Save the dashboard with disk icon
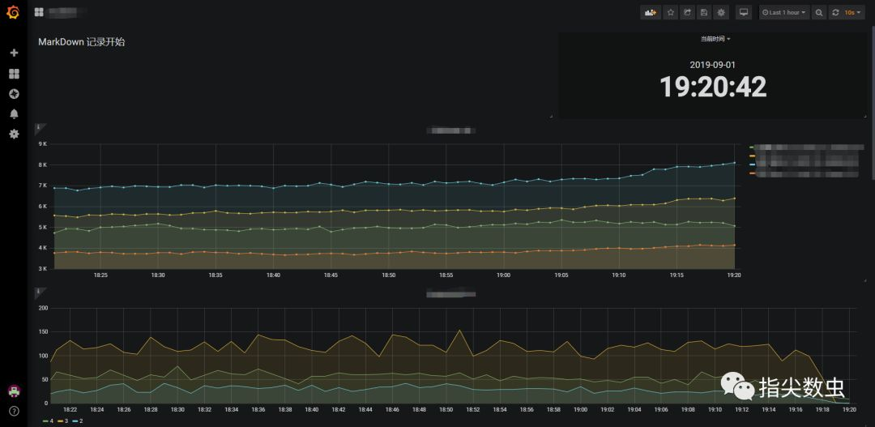 (704, 12)
